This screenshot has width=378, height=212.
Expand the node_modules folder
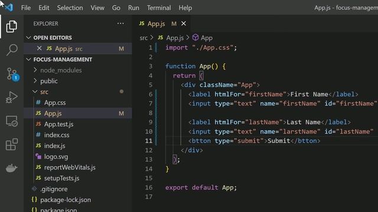(x=35, y=70)
